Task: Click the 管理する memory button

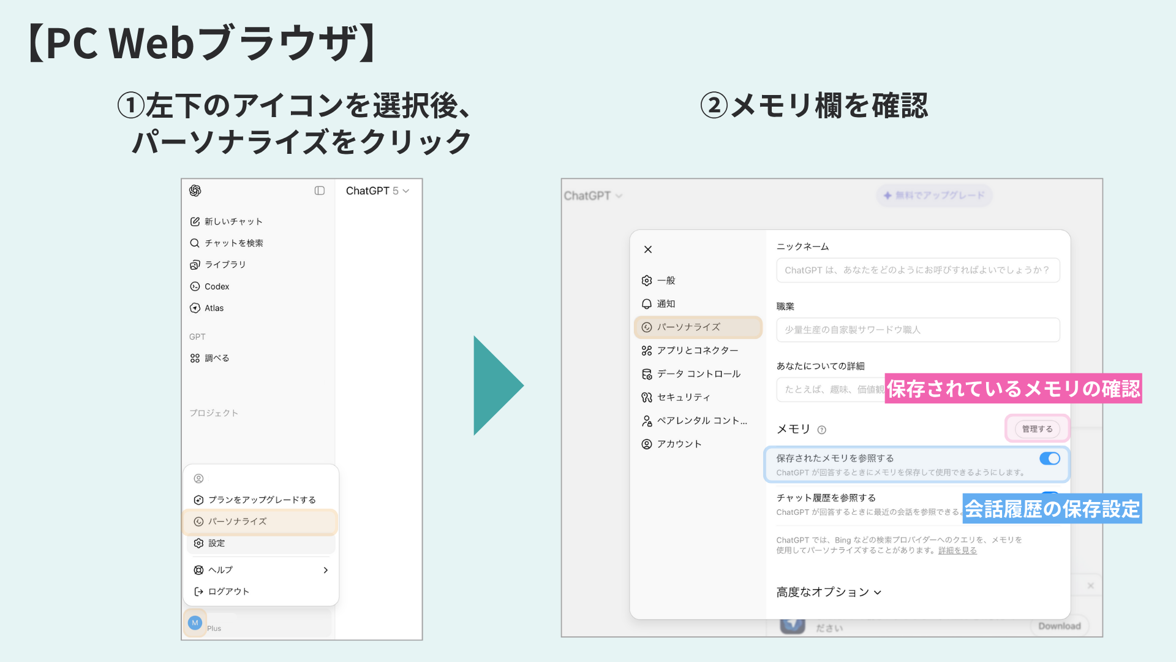Action: [1036, 429]
